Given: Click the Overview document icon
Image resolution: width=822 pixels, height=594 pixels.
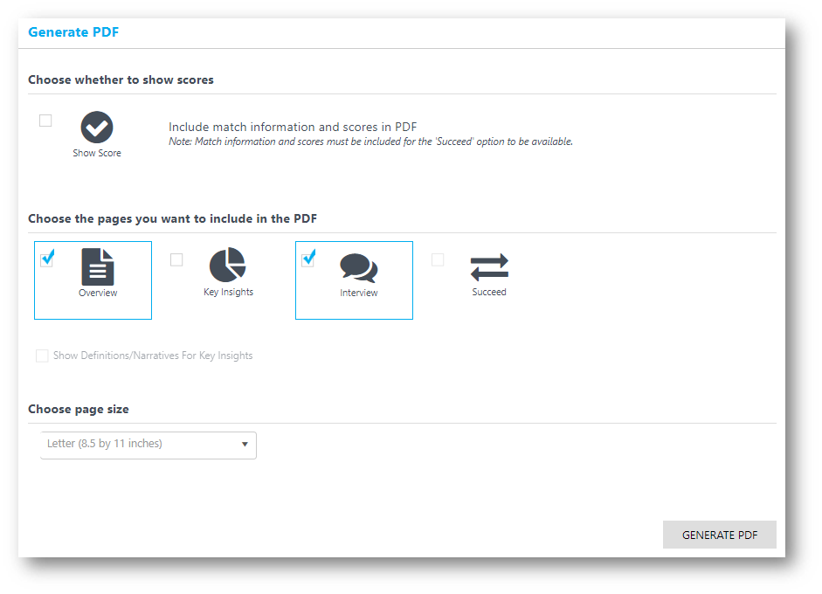Looking at the screenshot, I should point(98,266).
